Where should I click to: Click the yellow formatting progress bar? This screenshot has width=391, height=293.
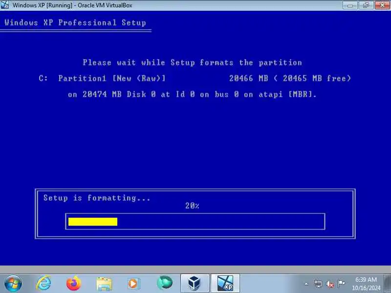tap(93, 222)
